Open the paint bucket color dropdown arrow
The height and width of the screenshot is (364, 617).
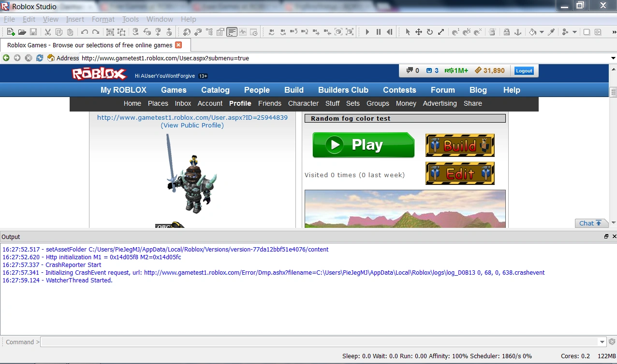(542, 32)
